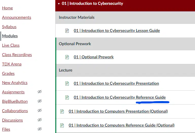The width and height of the screenshot is (195, 133).
Task: Select Class Recordings in the sidebar
Action: (x=17, y=55)
